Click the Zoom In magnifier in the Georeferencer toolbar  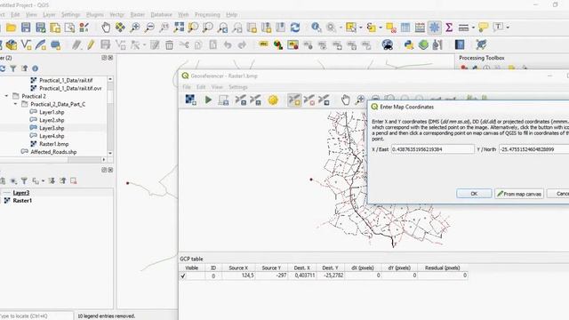click(359, 100)
